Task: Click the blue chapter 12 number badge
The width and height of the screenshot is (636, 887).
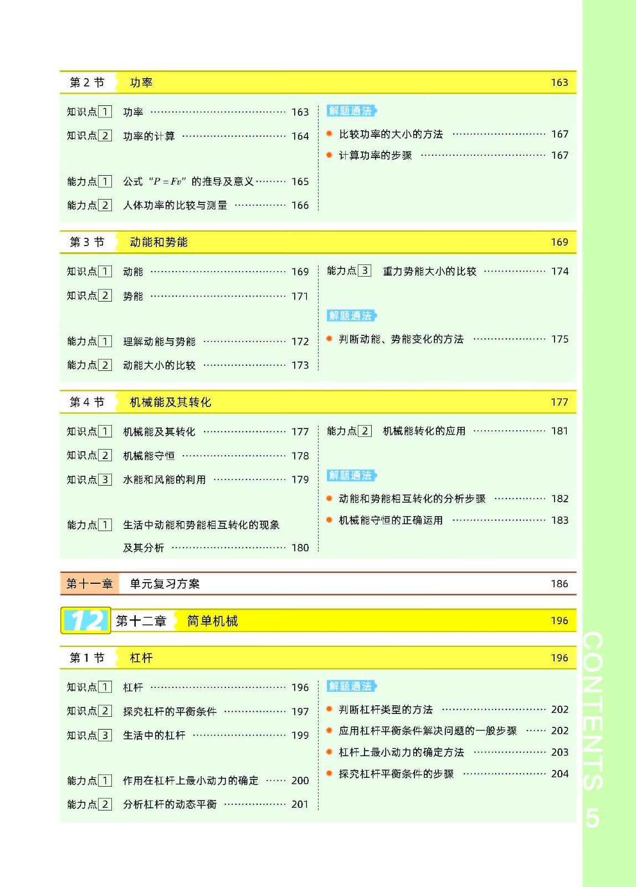Action: tap(86, 620)
